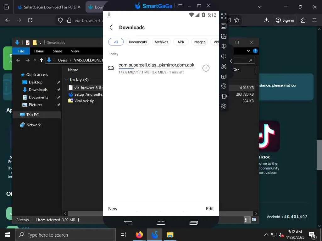The image size is (322, 241).
Task: Click the Name column header
Action: click(x=73, y=70)
